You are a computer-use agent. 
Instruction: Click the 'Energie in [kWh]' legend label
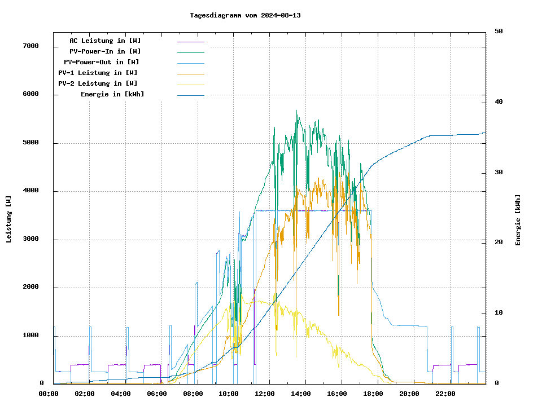point(112,94)
